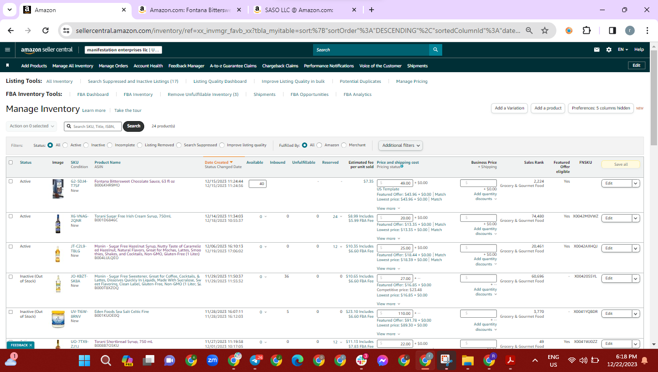Select the Torani Irish Cream Syrup row checkbox
The image size is (658, 372).
[x=11, y=216]
